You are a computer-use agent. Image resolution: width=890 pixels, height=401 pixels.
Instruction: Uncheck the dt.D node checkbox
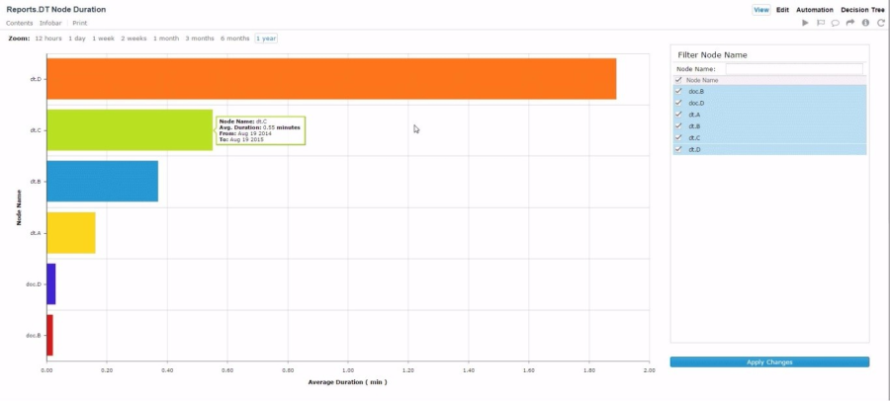coord(678,150)
